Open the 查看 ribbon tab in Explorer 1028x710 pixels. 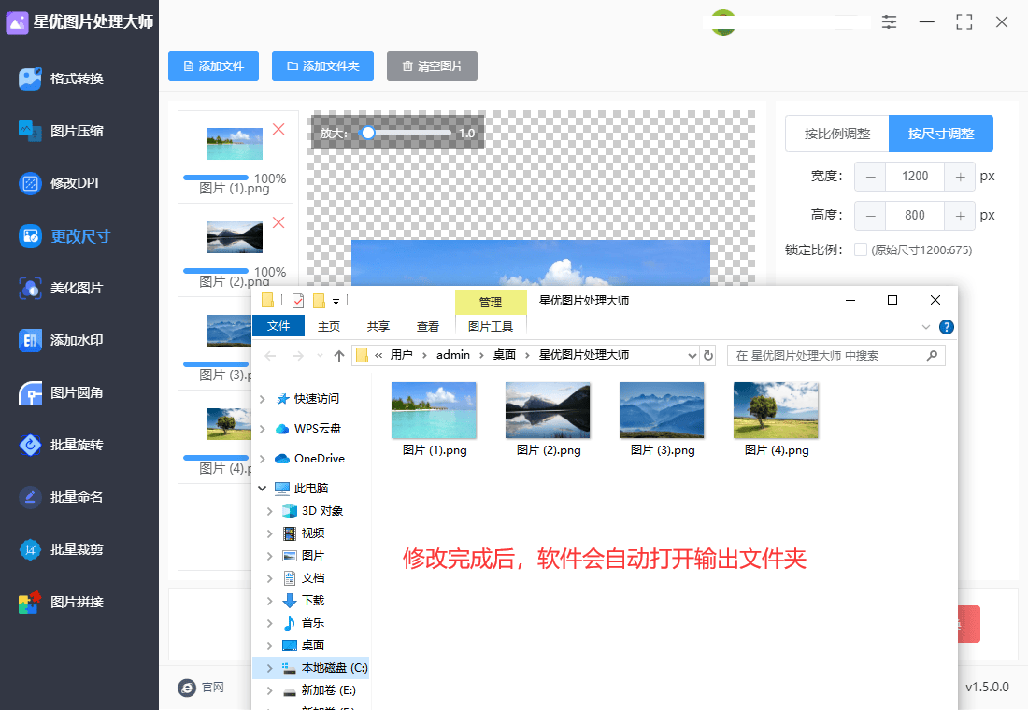(428, 326)
